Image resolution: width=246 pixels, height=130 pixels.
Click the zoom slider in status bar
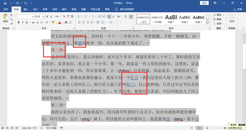[x=224, y=128]
